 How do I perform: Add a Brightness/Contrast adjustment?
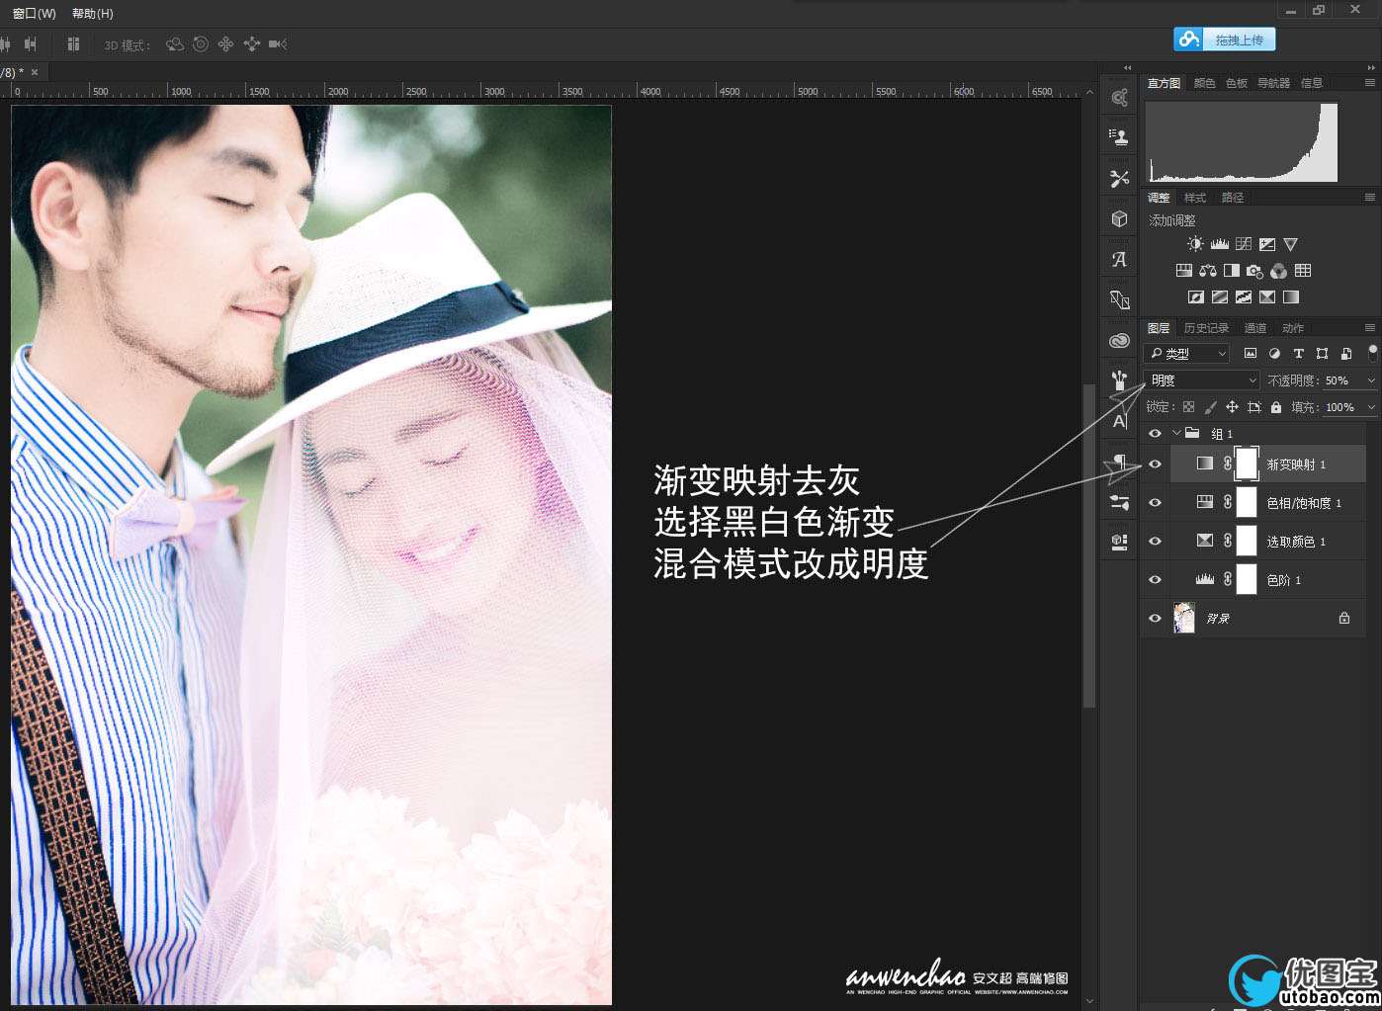click(x=1195, y=244)
